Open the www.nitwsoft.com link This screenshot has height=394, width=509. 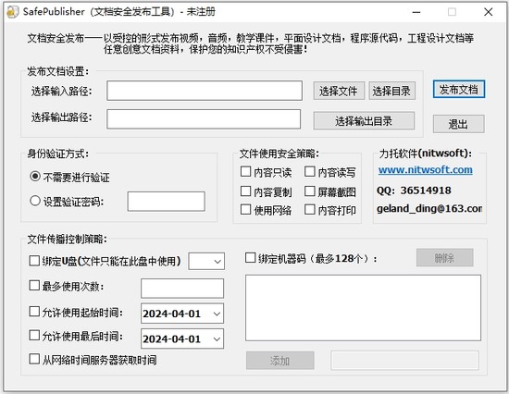coord(426,170)
